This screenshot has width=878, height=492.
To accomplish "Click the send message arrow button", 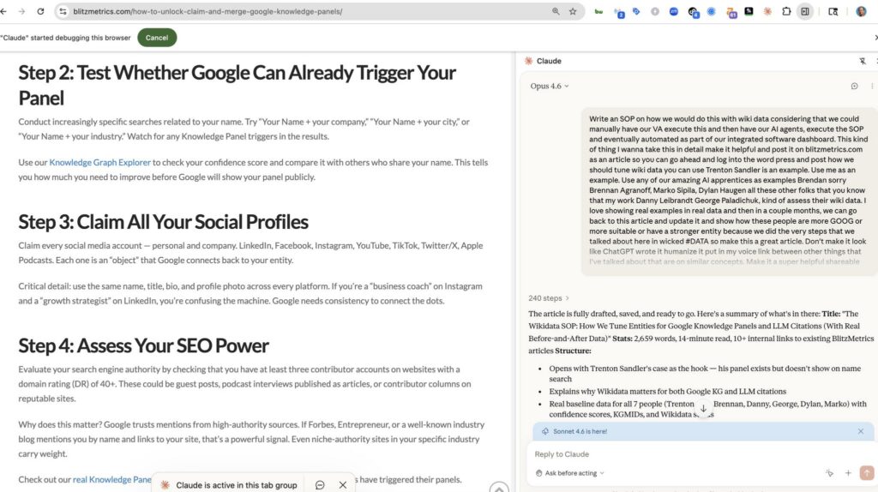I will click(x=866, y=473).
